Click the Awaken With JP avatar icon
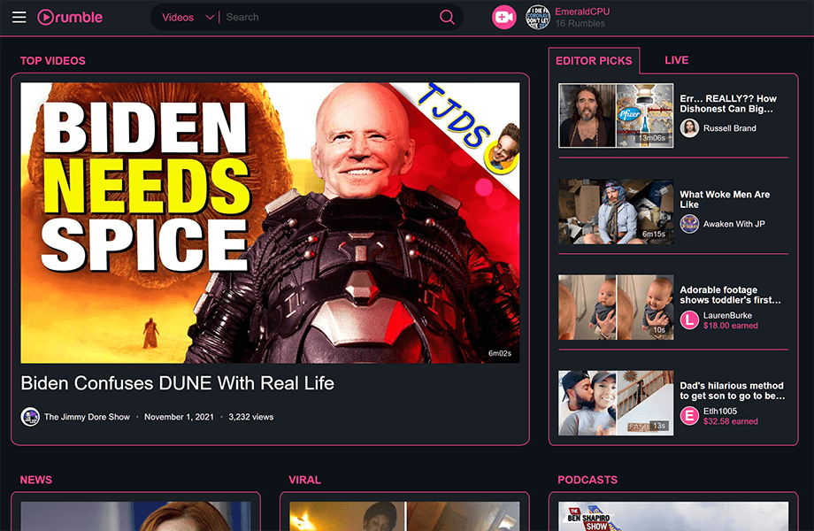The height and width of the screenshot is (531, 814). point(689,224)
